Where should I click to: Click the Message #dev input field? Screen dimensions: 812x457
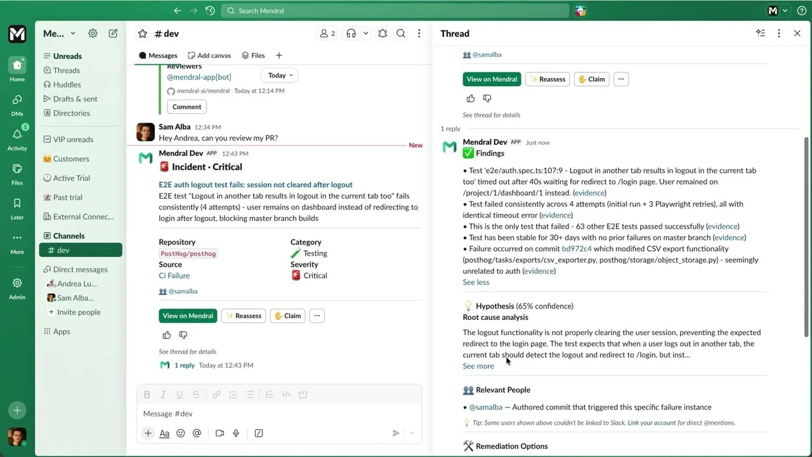click(x=279, y=414)
